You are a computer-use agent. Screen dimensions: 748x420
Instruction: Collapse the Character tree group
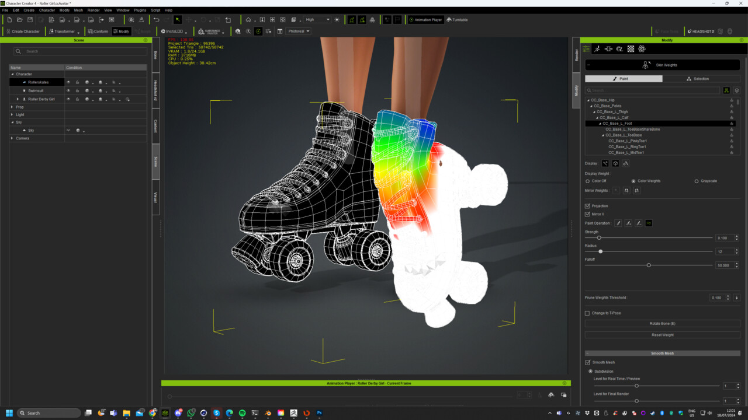pyautogui.click(x=12, y=74)
